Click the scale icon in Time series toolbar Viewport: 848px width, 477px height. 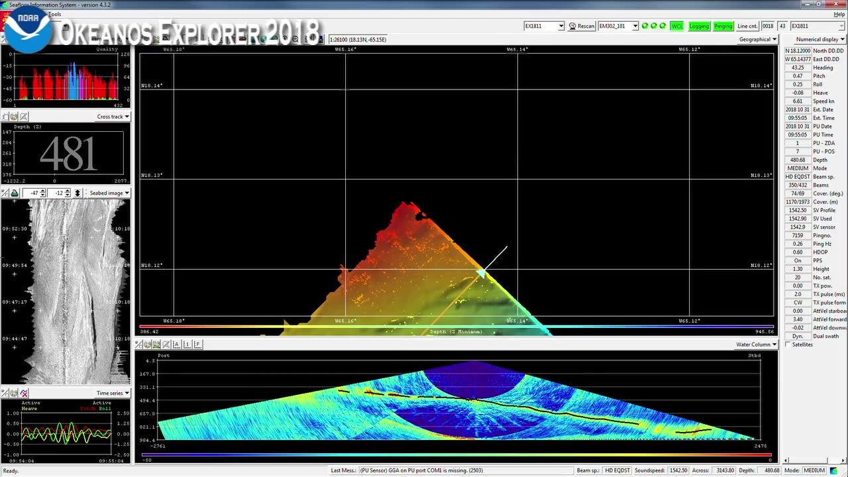point(5,393)
